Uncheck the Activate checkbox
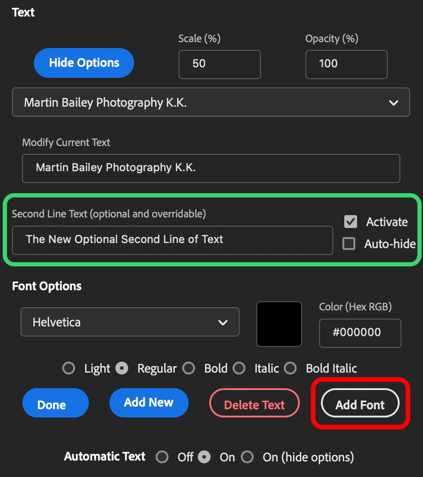Image resolution: width=423 pixels, height=477 pixels. (351, 222)
